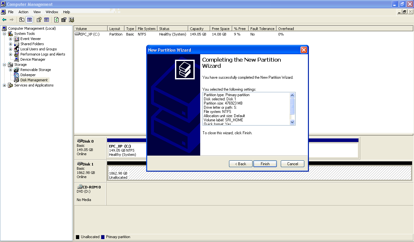Click the Back arrow toolbar icon
The width and height of the screenshot is (414, 242).
pyautogui.click(x=4, y=20)
